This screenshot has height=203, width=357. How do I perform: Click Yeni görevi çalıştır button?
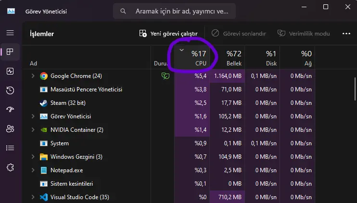tap(168, 34)
